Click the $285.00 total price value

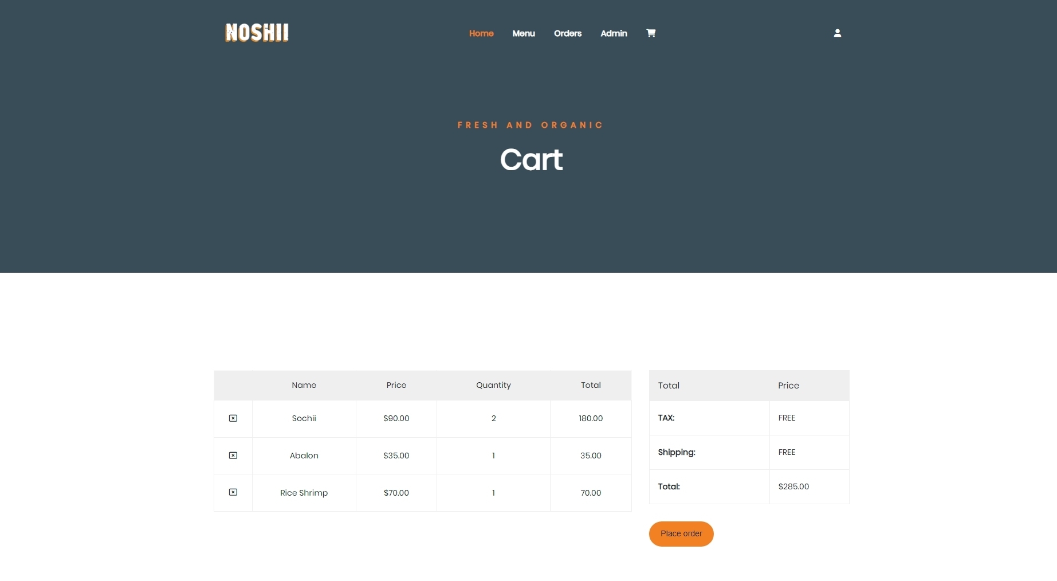click(793, 486)
